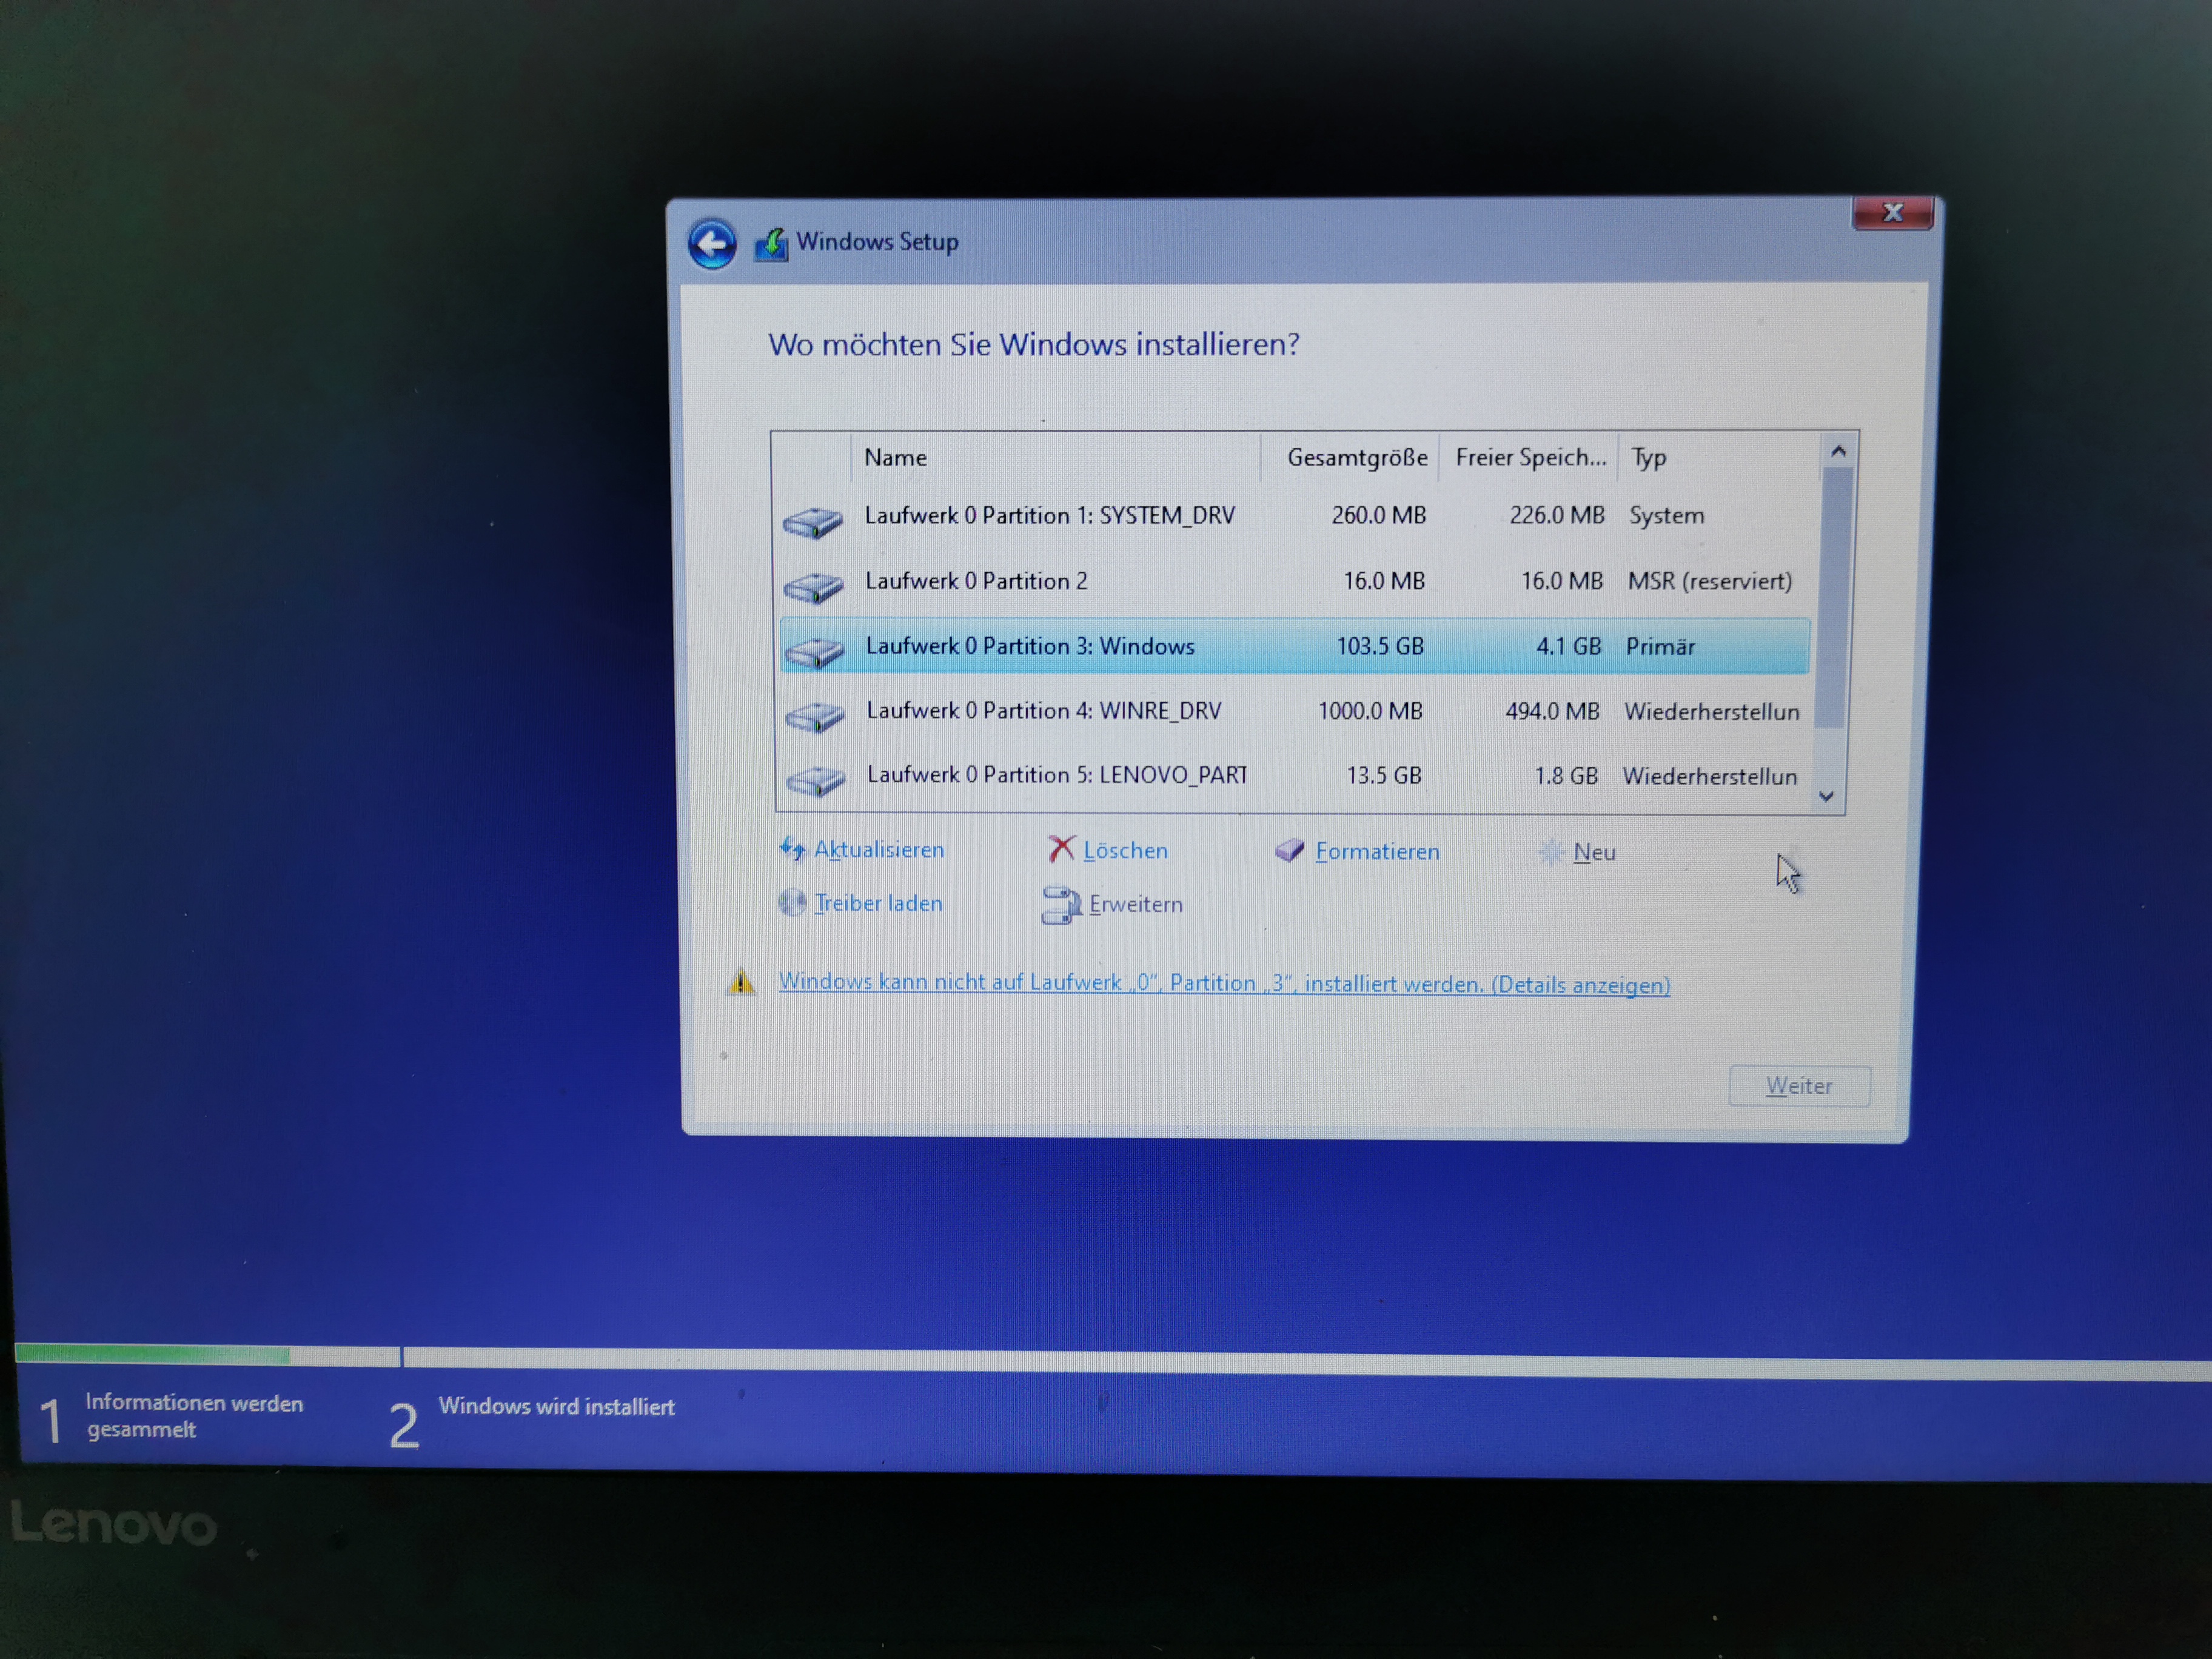Click the Treiber laden disc icon
Image resolution: width=2212 pixels, height=1659 pixels.
(792, 903)
